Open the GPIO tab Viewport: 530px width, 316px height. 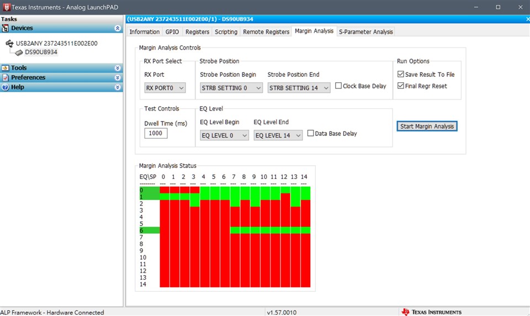point(172,32)
